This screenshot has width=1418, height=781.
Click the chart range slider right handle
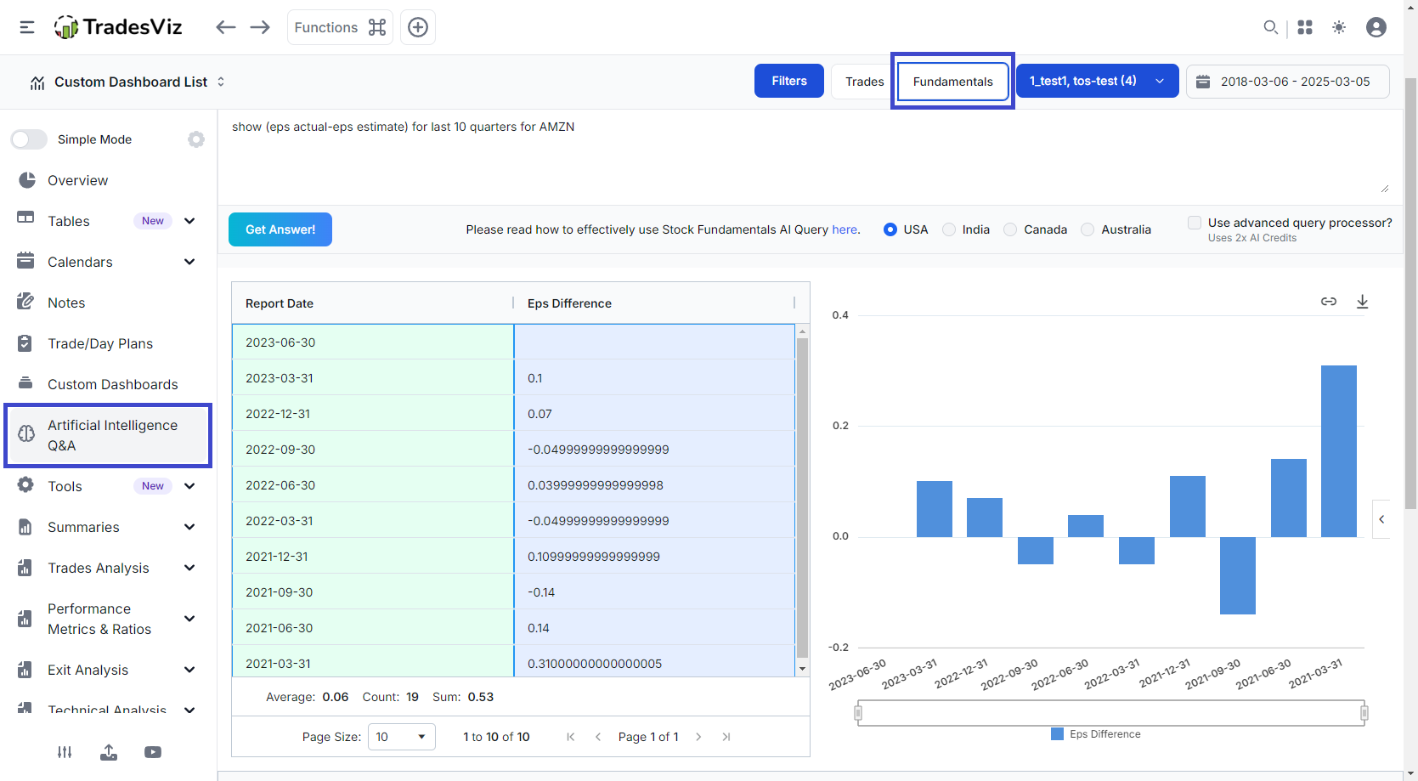1364,713
